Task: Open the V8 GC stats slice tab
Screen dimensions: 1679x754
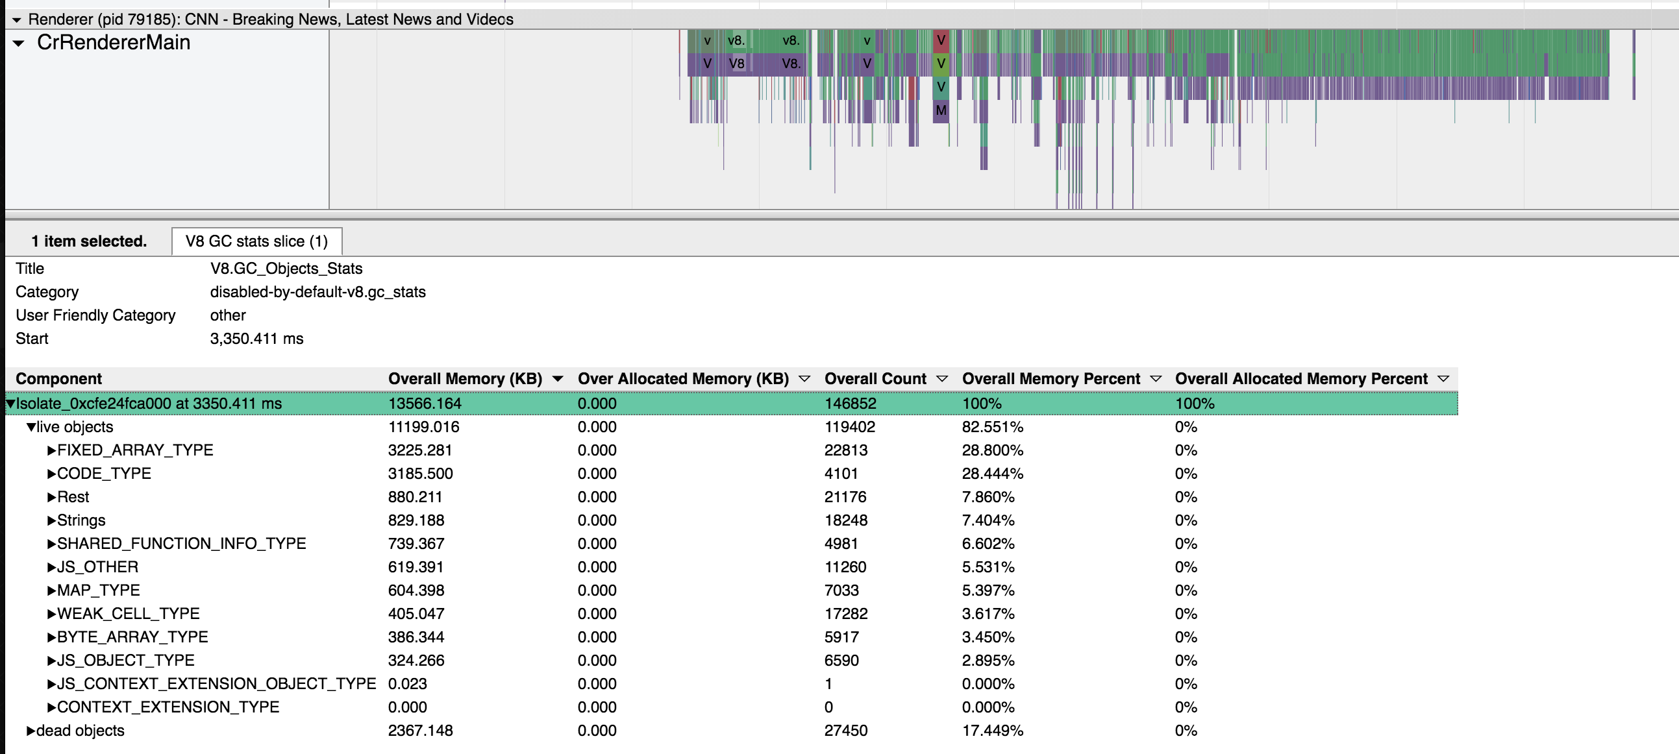Action: (256, 241)
